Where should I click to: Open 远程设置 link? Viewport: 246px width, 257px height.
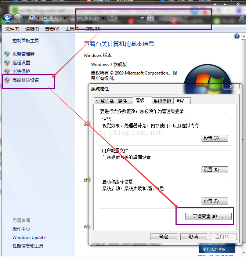[21, 63]
